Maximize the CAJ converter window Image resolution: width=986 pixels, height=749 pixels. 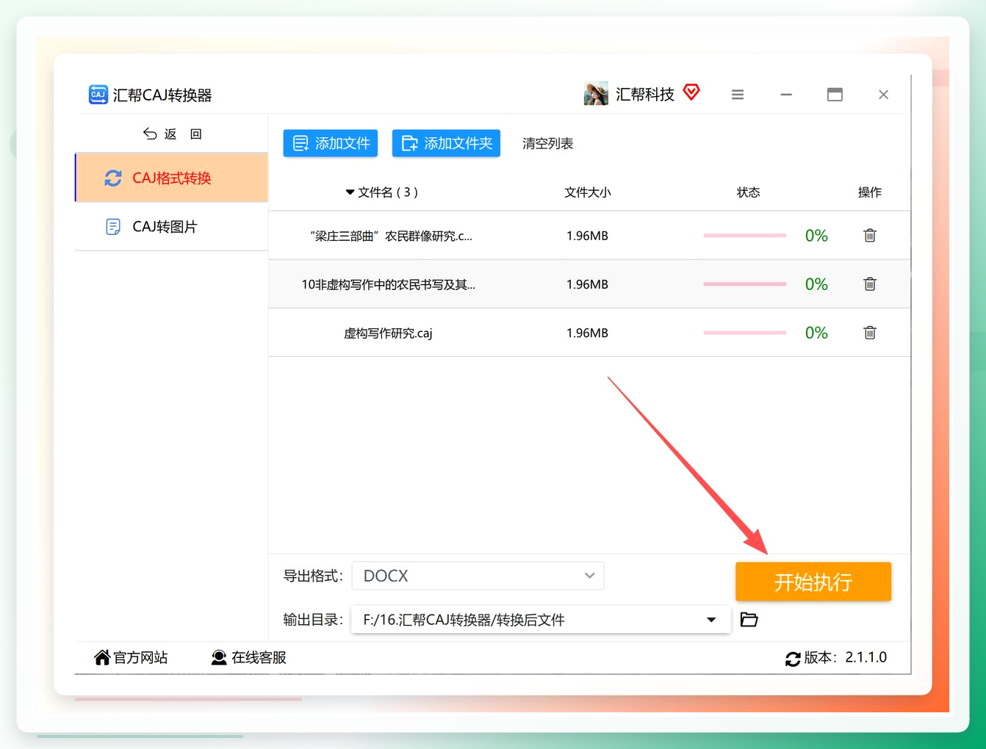[x=835, y=95]
